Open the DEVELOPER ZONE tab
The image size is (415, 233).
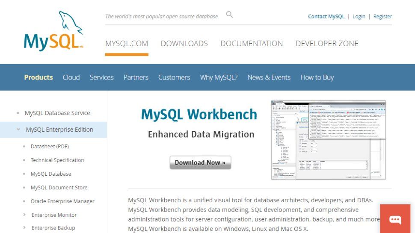pos(327,43)
